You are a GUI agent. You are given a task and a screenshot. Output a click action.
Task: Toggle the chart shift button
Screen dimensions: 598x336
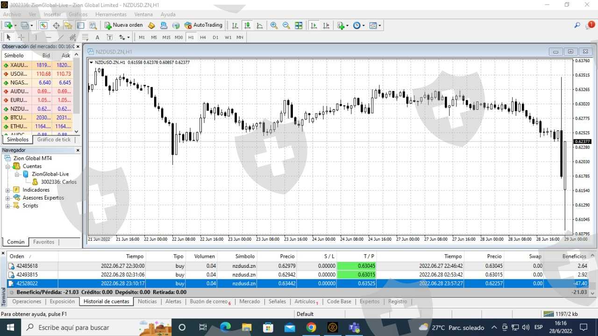(326, 25)
